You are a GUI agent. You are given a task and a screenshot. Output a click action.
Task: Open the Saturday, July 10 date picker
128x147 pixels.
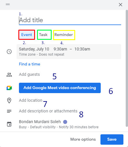click(x=34, y=49)
